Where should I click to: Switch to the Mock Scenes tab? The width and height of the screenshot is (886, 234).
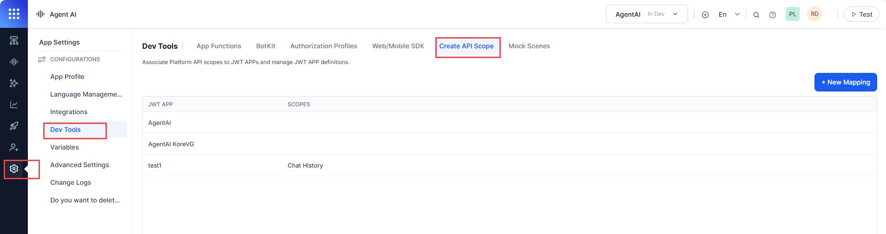(529, 46)
